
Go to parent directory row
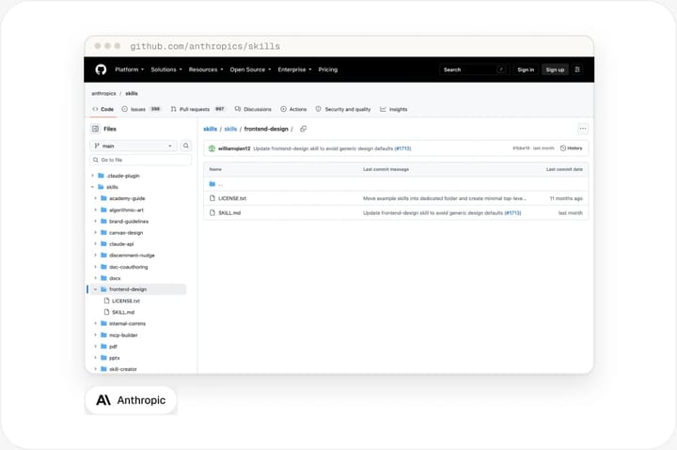coord(396,184)
